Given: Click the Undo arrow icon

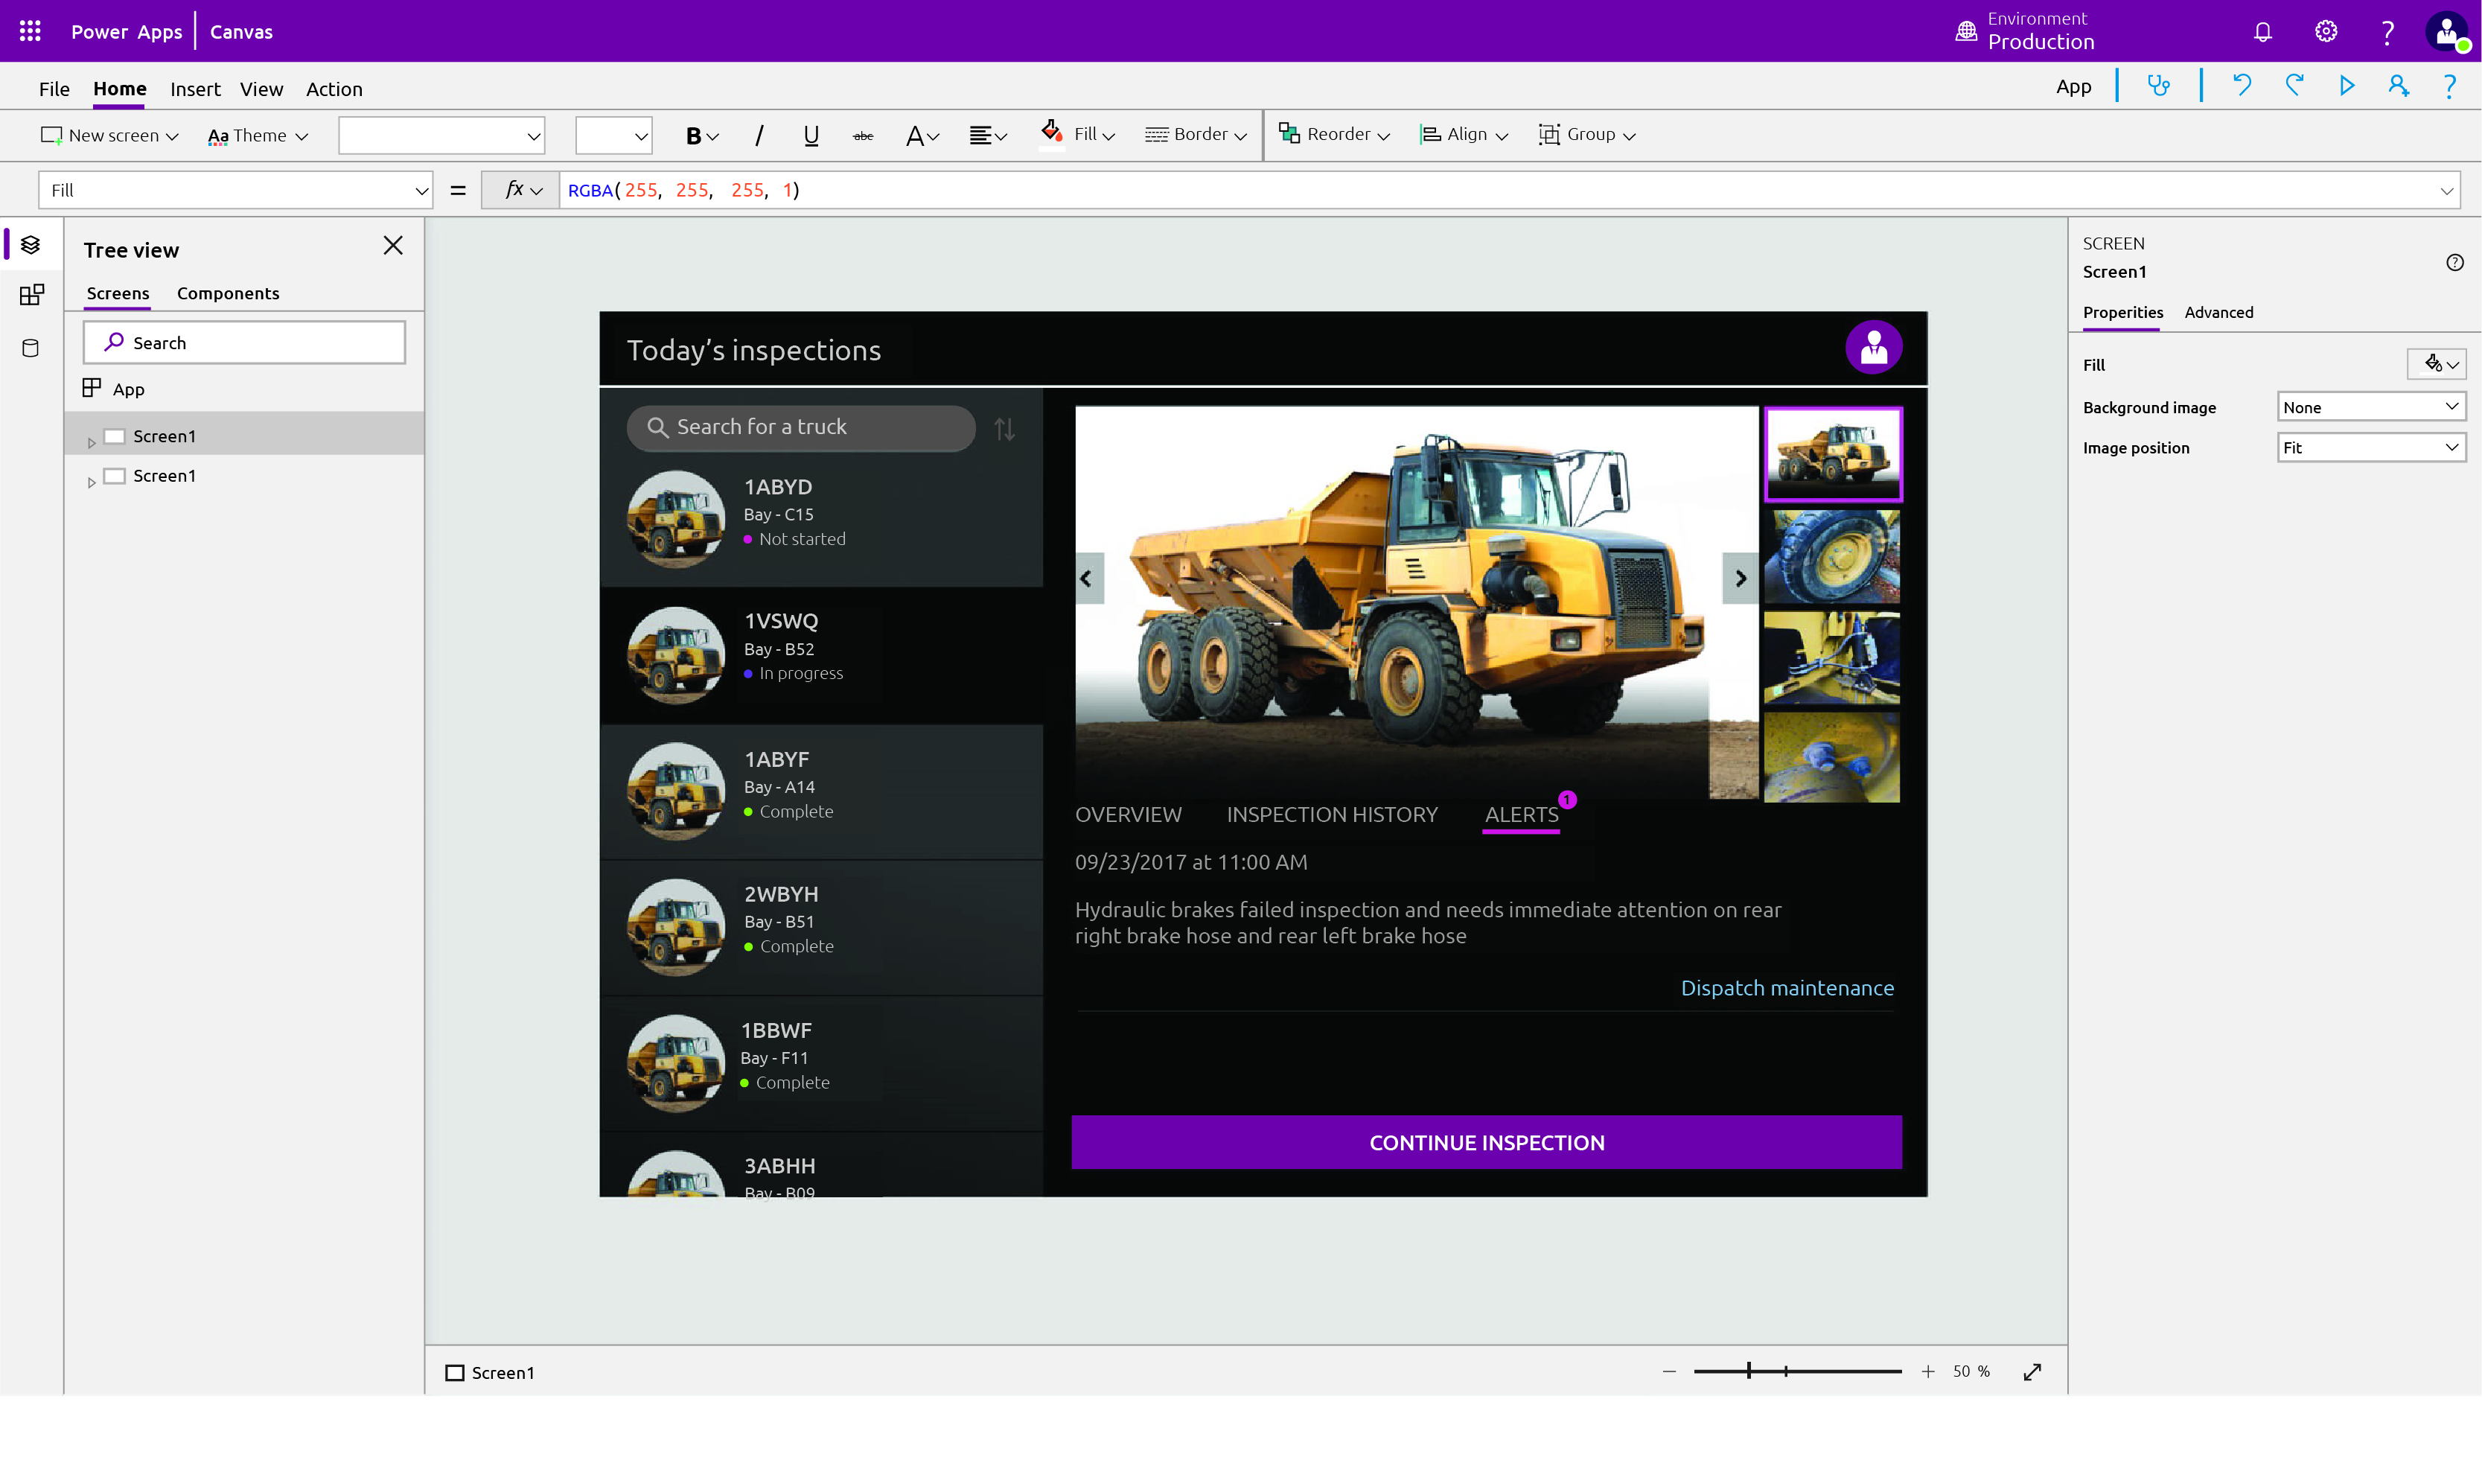Looking at the screenshot, I should tap(2242, 86).
